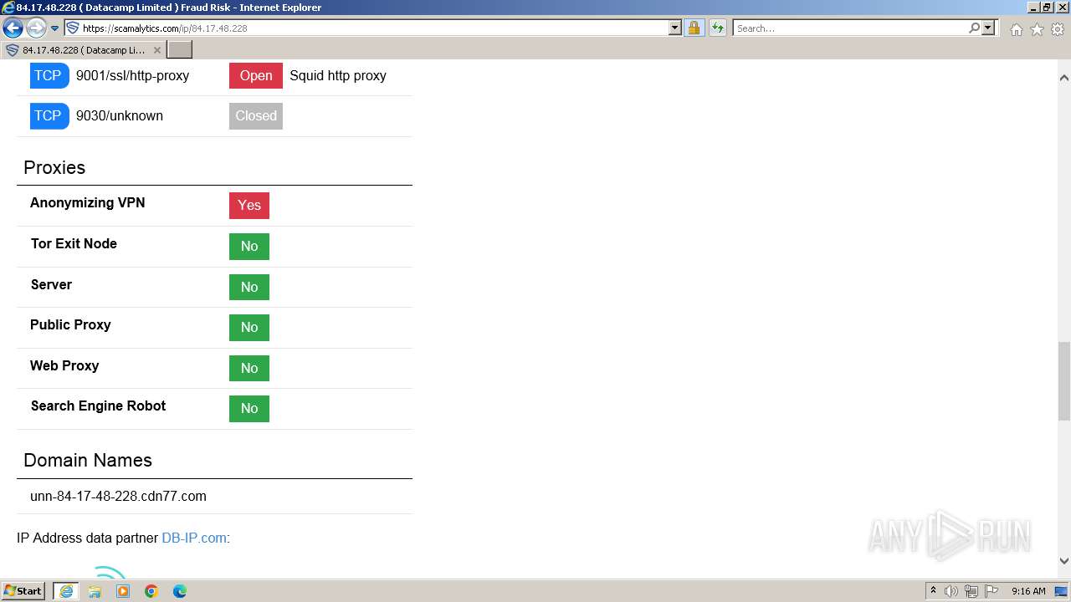Image resolution: width=1071 pixels, height=602 pixels.
Task: Expand the address bar autocomplete dropdown
Action: click(x=675, y=28)
